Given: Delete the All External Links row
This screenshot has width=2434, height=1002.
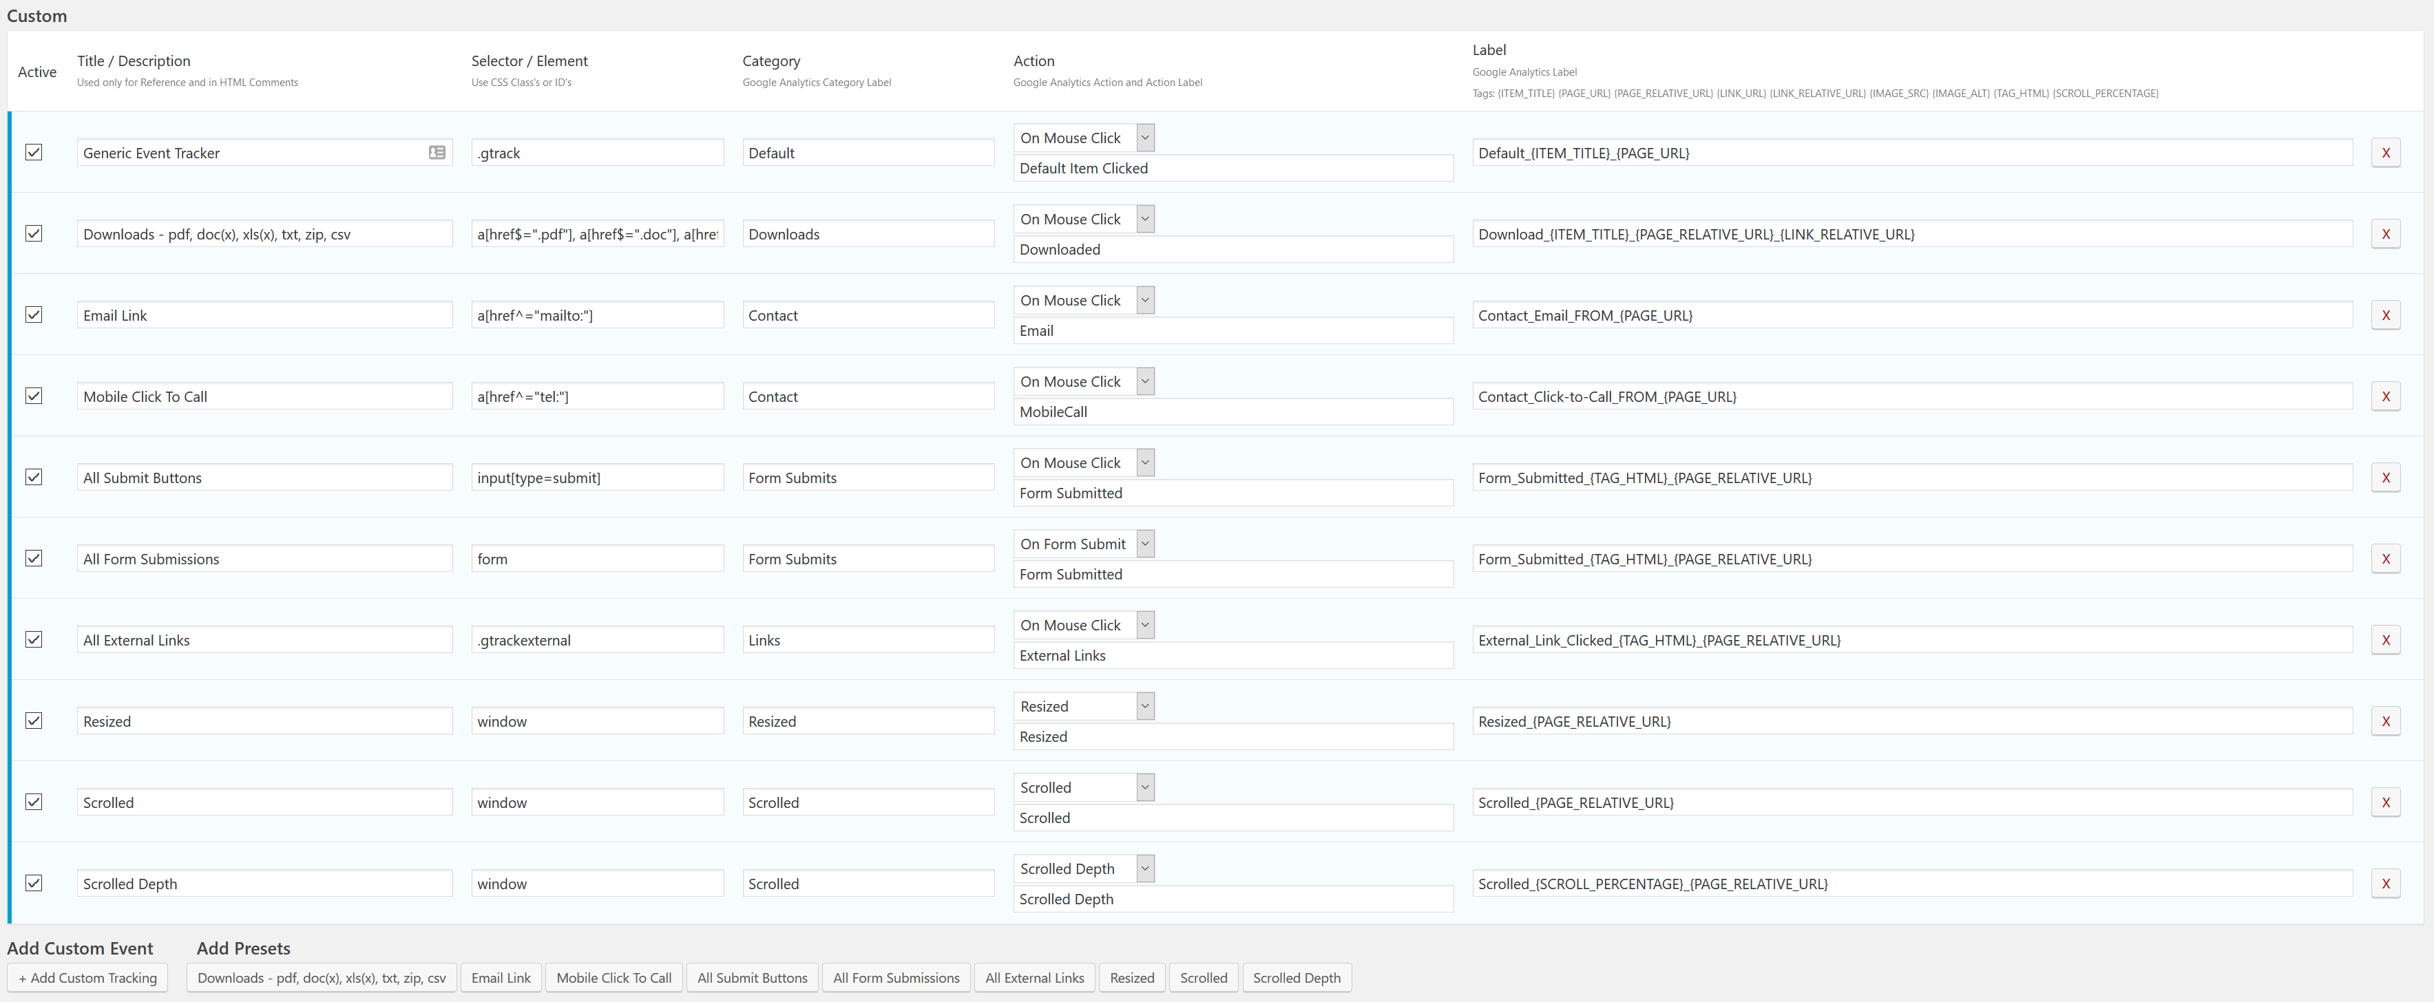Looking at the screenshot, I should tap(2385, 640).
